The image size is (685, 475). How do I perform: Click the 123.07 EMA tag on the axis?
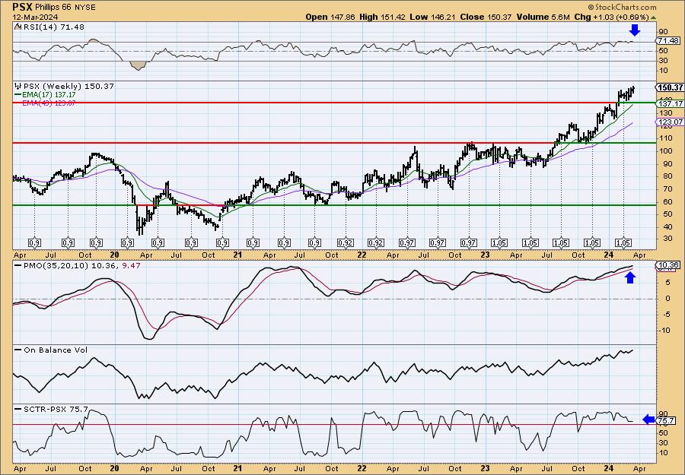coord(671,122)
